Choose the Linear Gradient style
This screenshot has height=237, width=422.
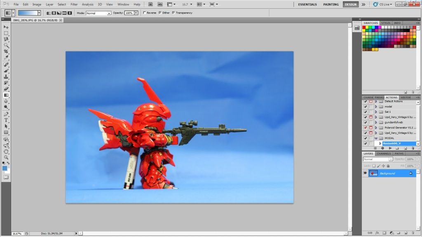point(49,13)
